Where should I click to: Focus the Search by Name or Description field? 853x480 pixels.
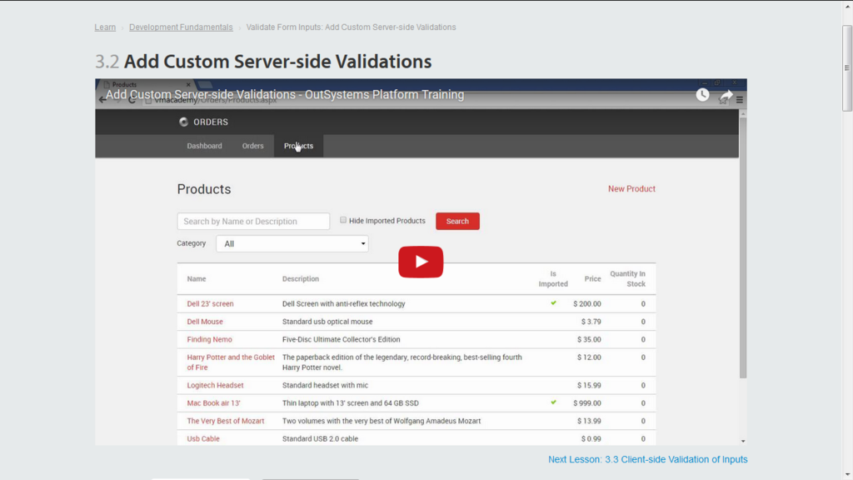coord(253,221)
